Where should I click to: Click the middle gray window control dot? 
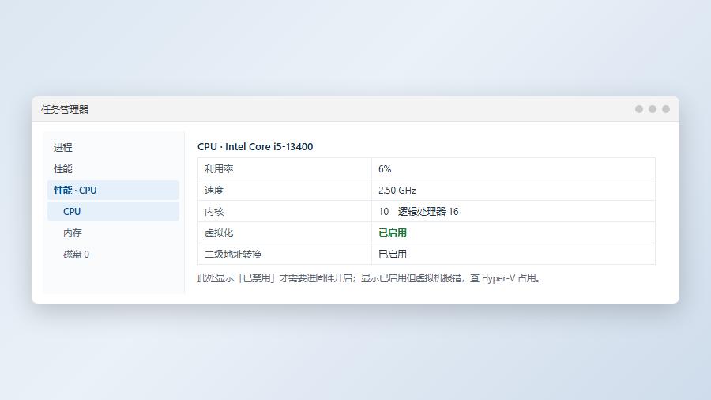(x=653, y=109)
